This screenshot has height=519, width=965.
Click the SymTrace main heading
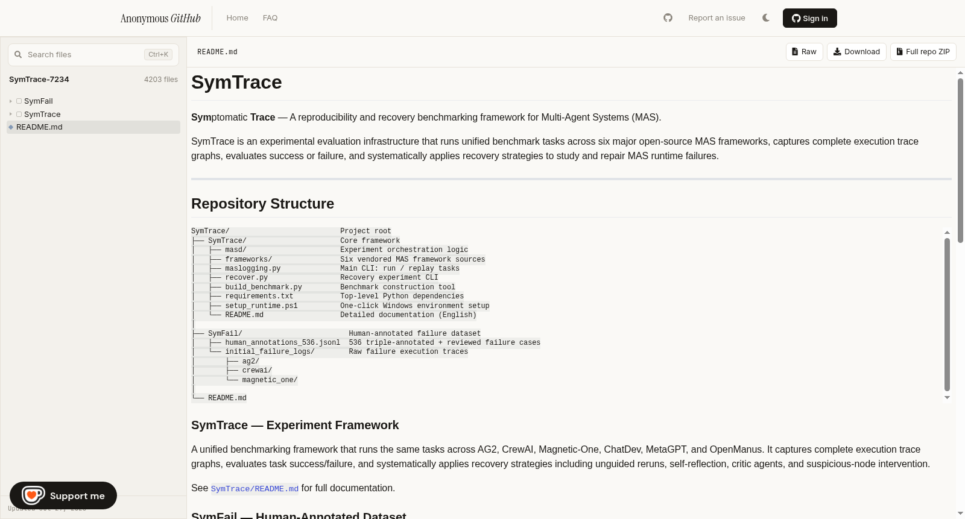click(x=236, y=82)
